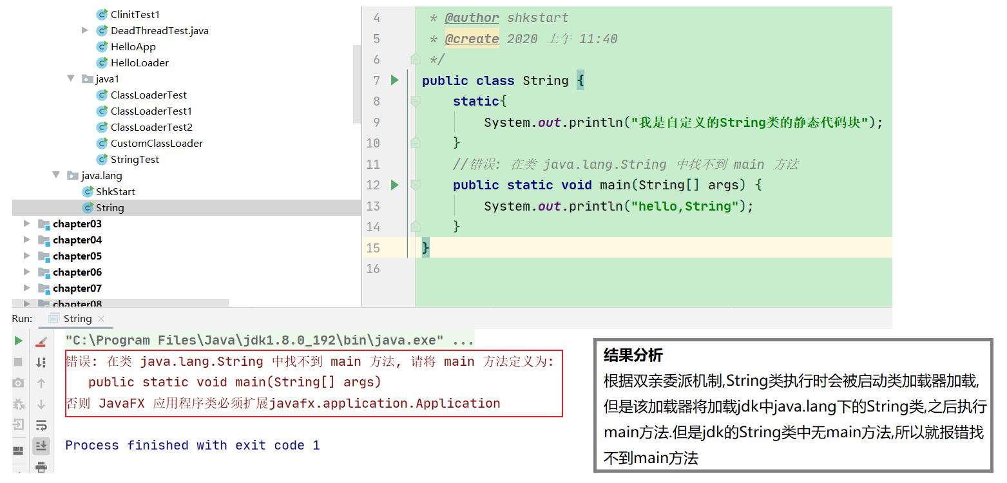Expand the chapter05 module
Viewport: 1007px width, 483px height.
[x=26, y=256]
